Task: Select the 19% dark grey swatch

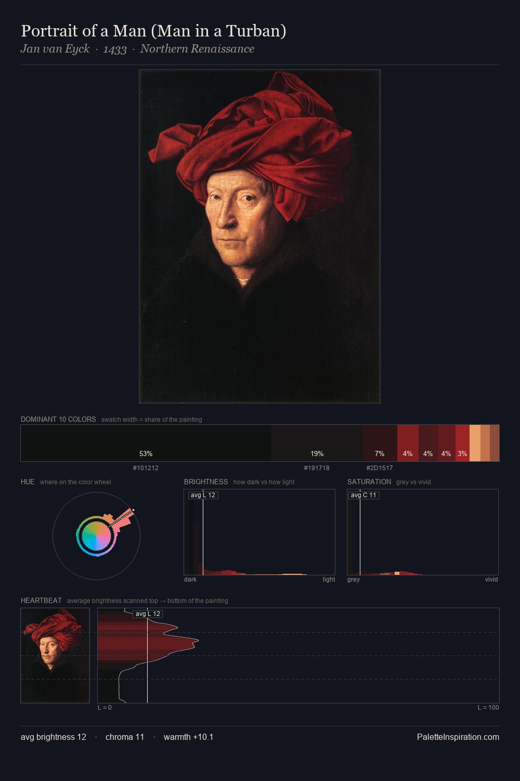Action: (317, 443)
